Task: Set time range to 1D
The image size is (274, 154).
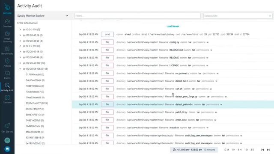Action: pyautogui.click(x=246, y=150)
